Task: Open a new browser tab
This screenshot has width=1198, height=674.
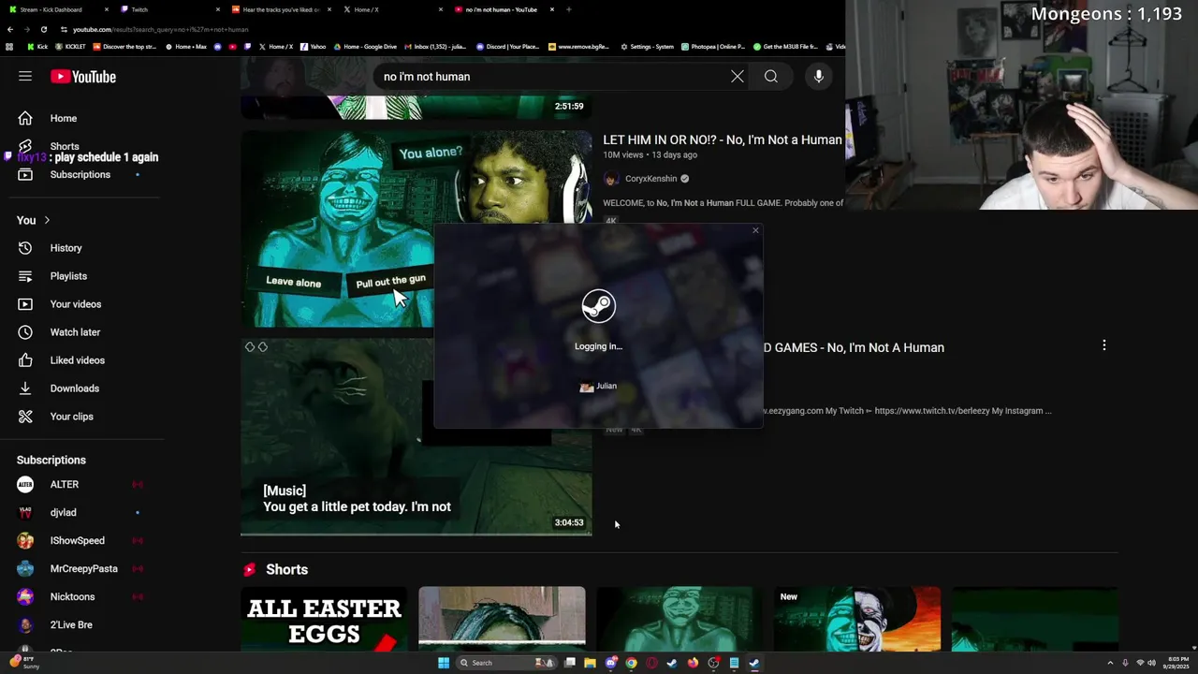Action: click(x=568, y=9)
